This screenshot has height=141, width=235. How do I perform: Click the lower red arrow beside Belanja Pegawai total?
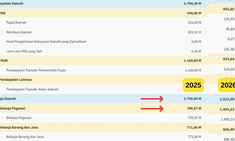pyautogui.click(x=152, y=108)
